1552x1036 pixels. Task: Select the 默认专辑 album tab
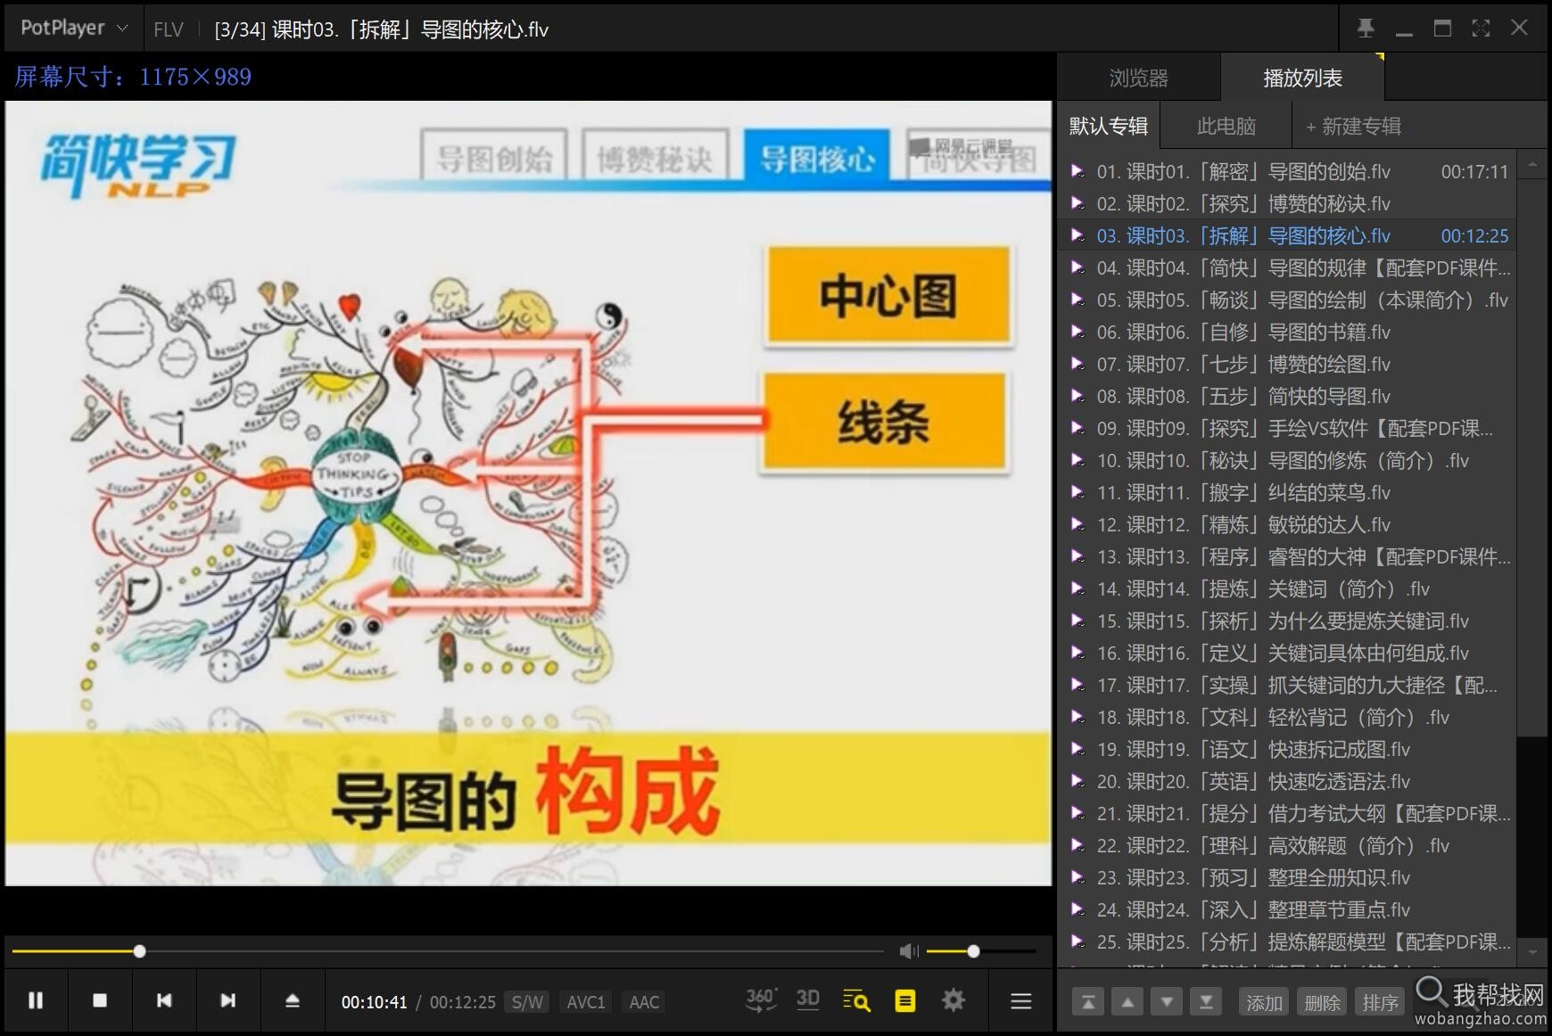coord(1109,126)
